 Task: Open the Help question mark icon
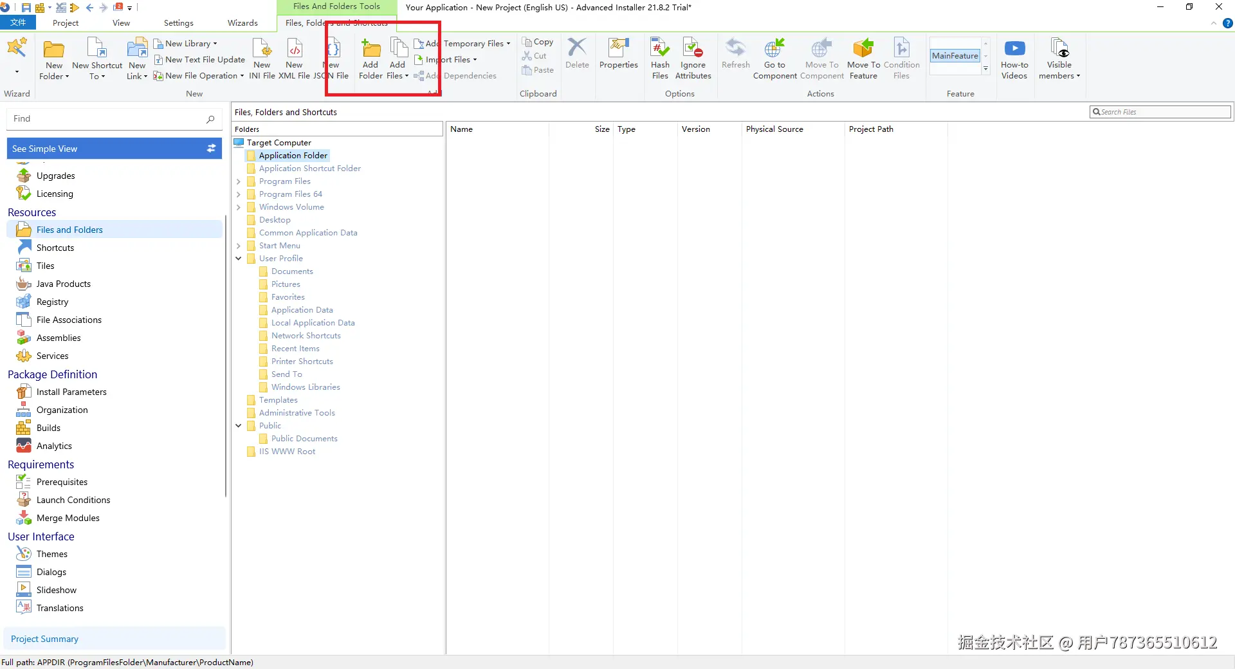coord(1227,23)
